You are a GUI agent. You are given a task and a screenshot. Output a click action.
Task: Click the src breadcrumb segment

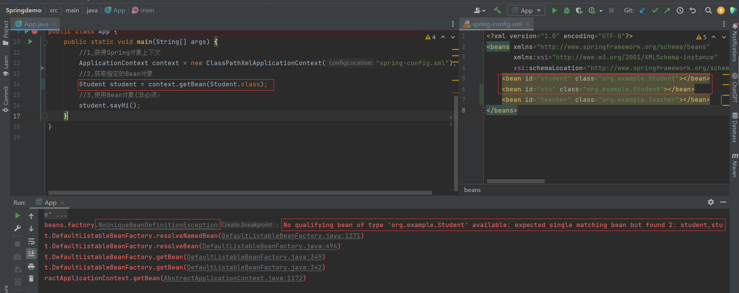54,10
